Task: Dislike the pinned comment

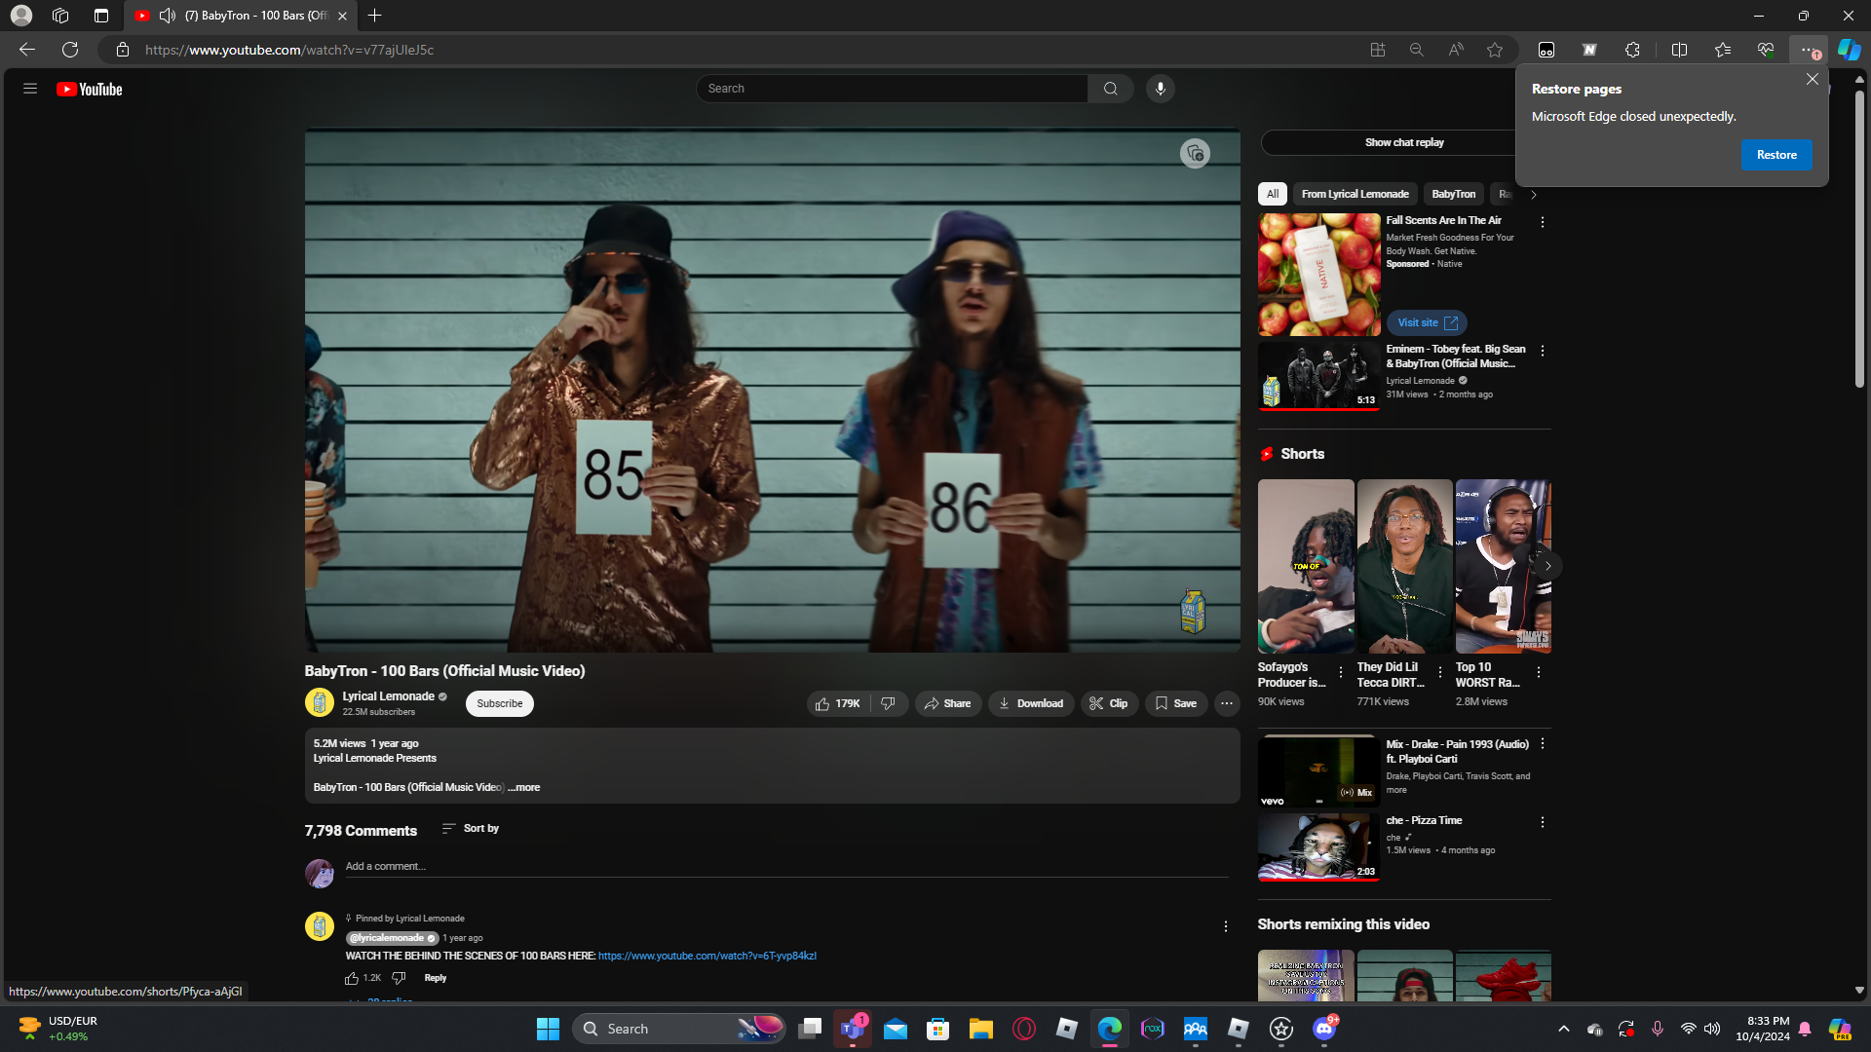Action: click(x=399, y=978)
